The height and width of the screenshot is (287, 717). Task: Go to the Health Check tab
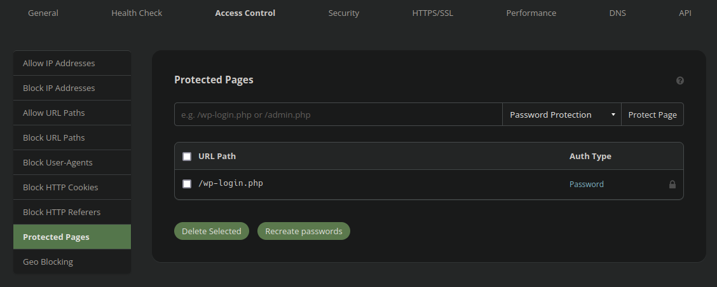137,13
